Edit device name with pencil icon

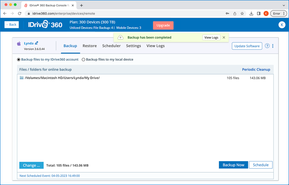click(x=36, y=43)
